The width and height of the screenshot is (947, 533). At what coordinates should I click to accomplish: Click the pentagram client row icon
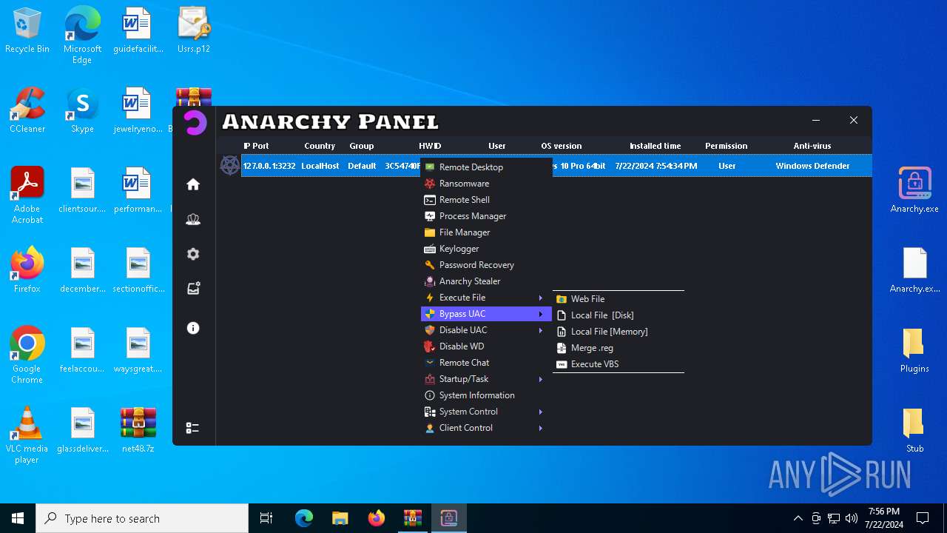230,165
